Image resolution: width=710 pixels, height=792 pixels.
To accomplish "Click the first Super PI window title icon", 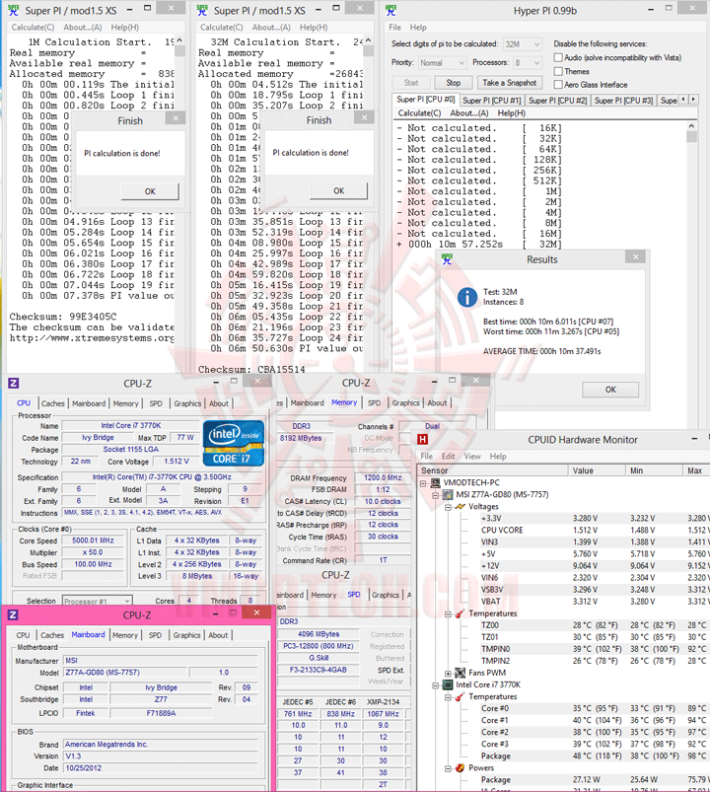I will [x=13, y=10].
